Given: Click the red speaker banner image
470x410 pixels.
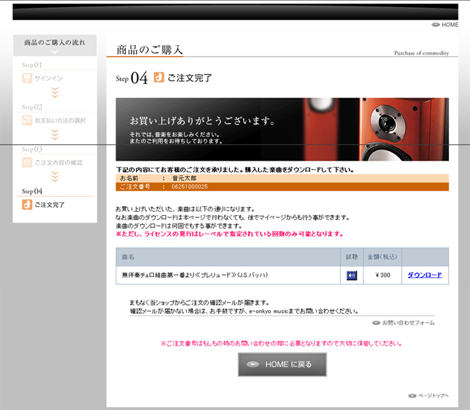Looking at the screenshot, I should [404, 129].
